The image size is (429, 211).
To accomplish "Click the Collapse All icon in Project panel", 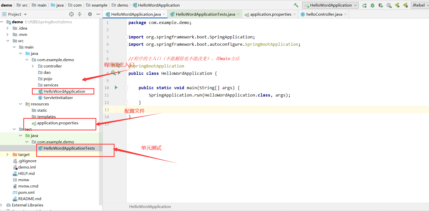I will click(x=80, y=14).
